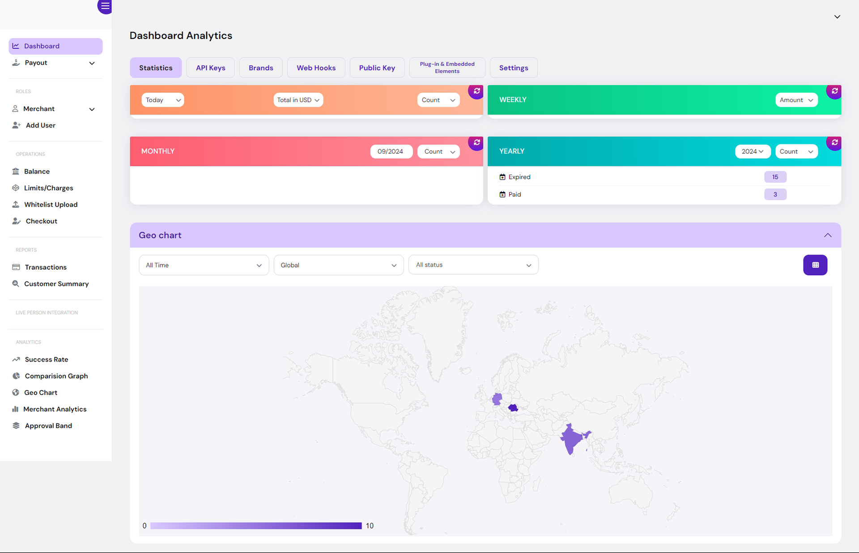Switch to the Web Hooks tab

pos(316,68)
